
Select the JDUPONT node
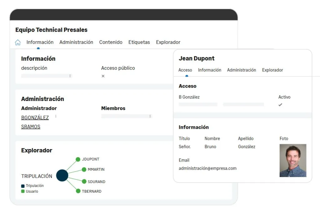point(78,159)
